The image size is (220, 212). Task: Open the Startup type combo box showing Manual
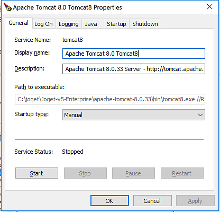[x=134, y=115]
